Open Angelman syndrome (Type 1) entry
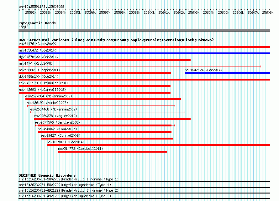 point(65,185)
